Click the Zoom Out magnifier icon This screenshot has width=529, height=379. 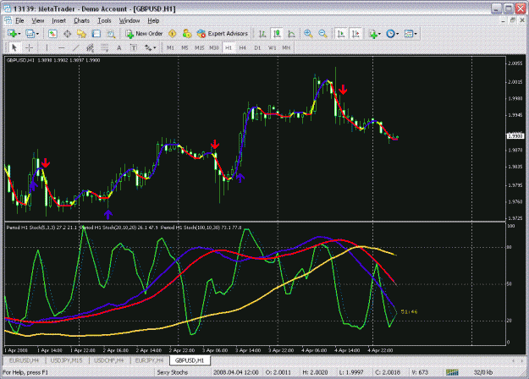322,34
